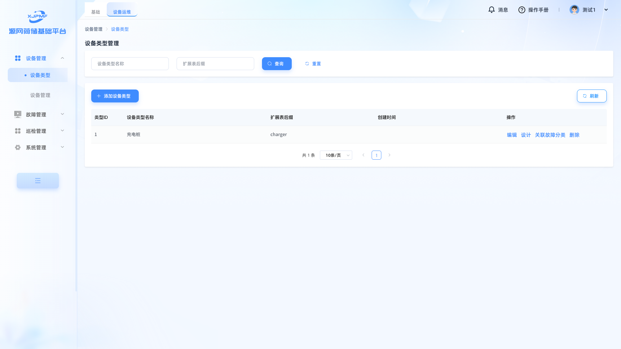The width and height of the screenshot is (621, 349).
Task: Click the 设备管理 grid icon in sidebar
Action: click(18, 58)
